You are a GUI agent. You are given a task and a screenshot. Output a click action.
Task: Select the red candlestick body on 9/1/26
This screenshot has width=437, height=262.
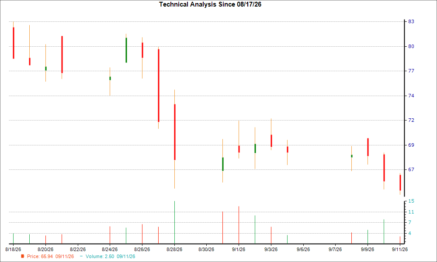pos(239,149)
